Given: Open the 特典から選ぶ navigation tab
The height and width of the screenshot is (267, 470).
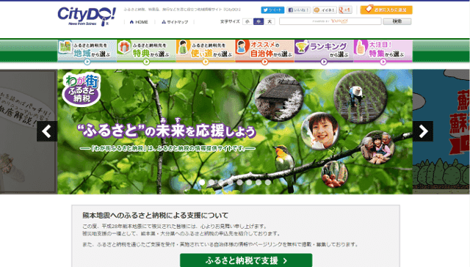Looking at the screenshot, I should point(146,51).
